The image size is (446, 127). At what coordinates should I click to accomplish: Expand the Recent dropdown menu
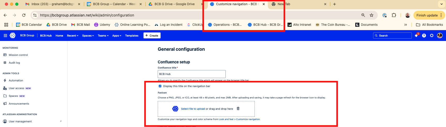click(x=72, y=36)
